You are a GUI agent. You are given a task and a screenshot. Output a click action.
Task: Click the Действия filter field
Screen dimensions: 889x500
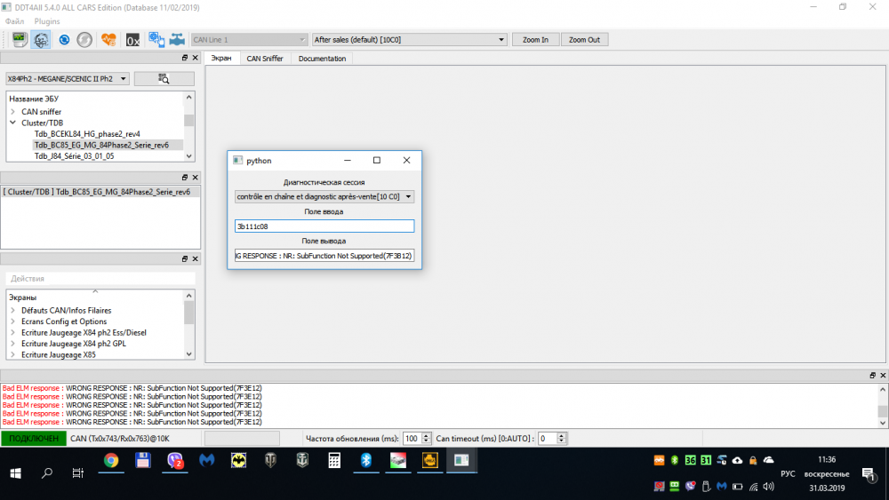(100, 279)
